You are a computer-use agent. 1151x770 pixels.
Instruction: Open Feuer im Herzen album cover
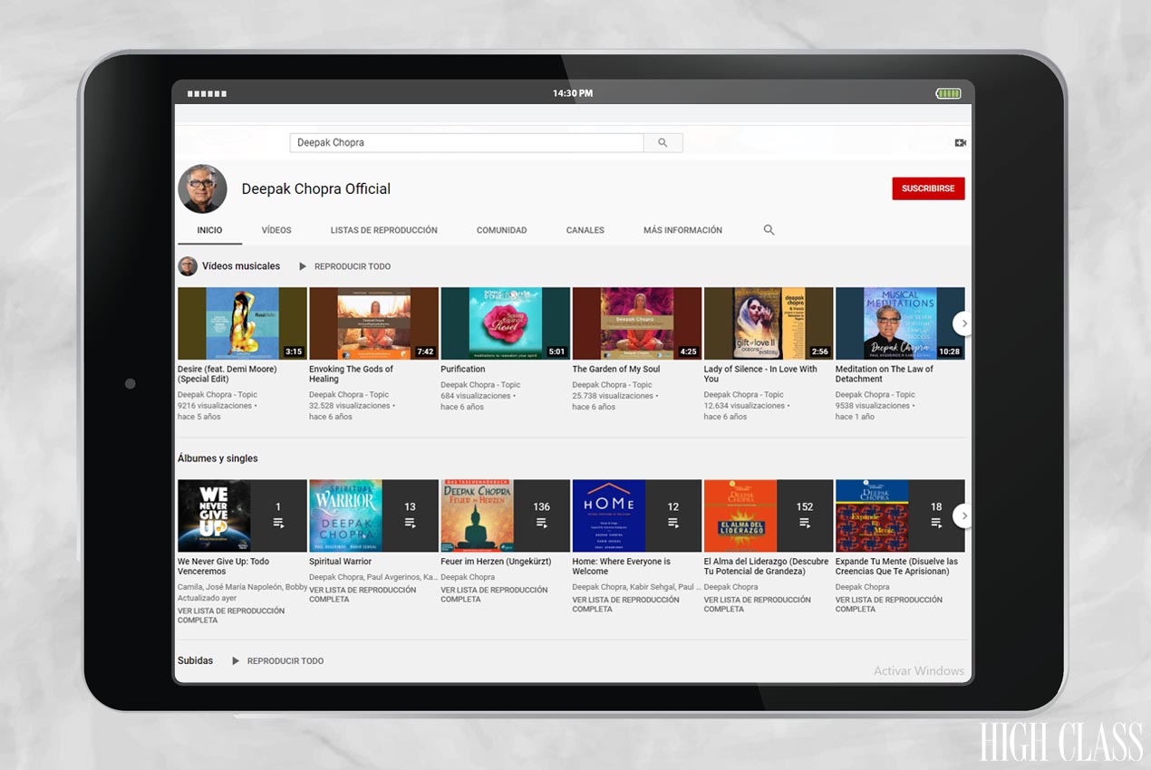477,515
